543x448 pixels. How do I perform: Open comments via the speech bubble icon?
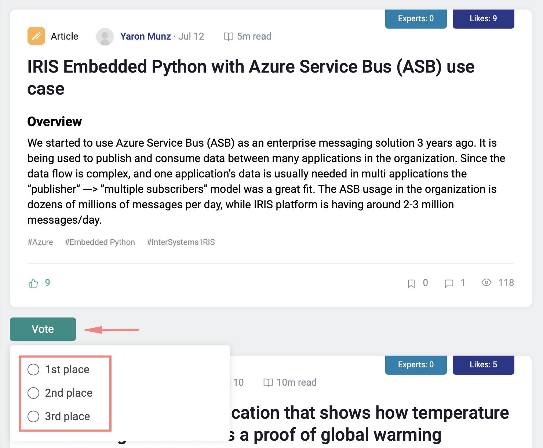coord(449,283)
